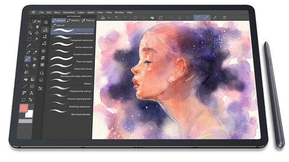Collapse the Sub Tool panel with double-chevron
Image resolution: width=289 pixels, height=162 pixels.
pyautogui.click(x=43, y=17)
